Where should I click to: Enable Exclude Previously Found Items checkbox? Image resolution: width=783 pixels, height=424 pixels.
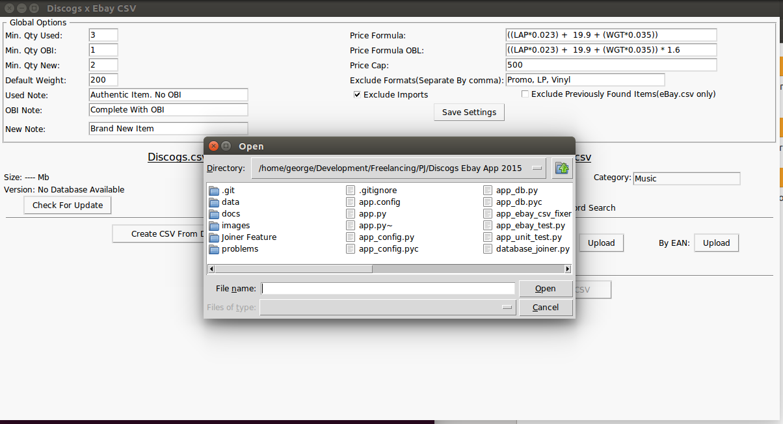pos(525,94)
